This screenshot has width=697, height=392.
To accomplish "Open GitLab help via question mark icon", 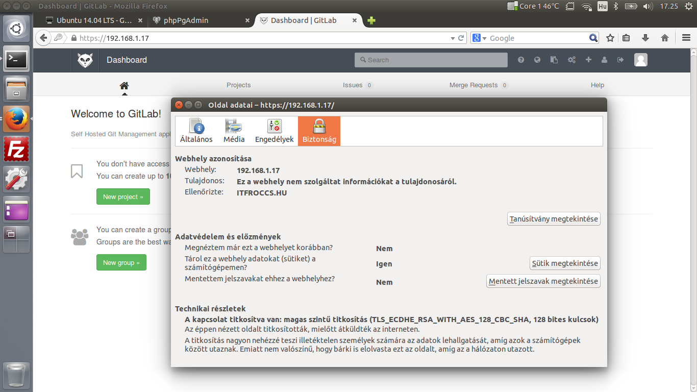I will [x=520, y=60].
